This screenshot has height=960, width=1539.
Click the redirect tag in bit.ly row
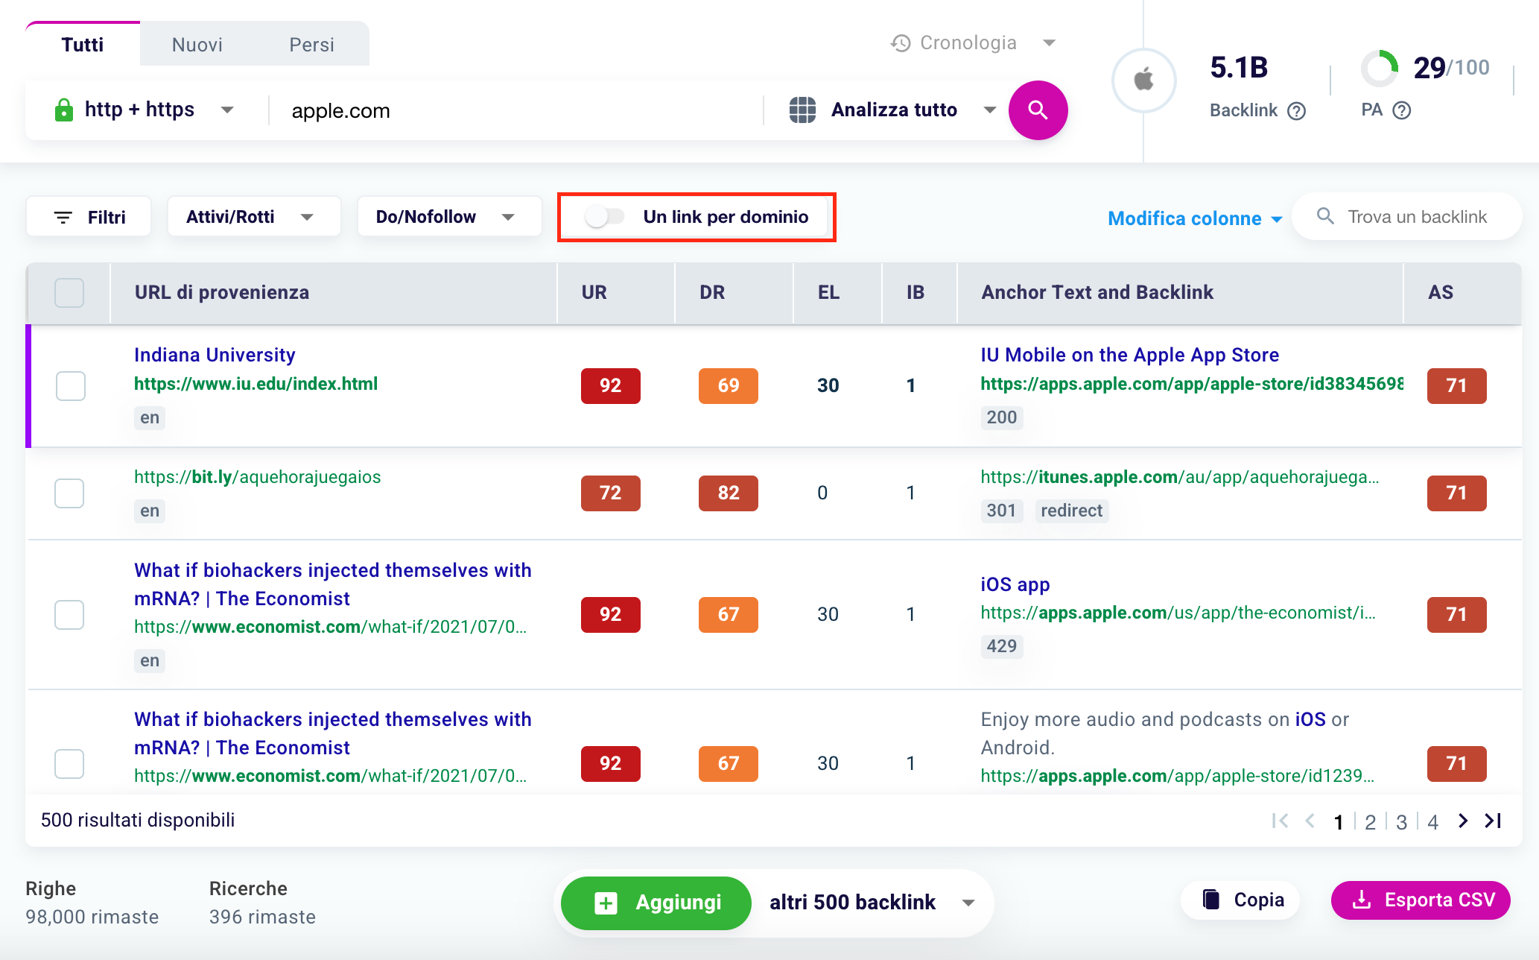coord(1071,511)
